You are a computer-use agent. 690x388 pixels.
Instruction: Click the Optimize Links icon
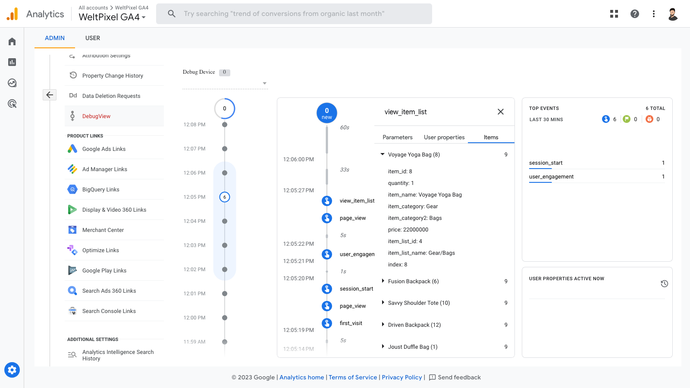[x=72, y=250]
